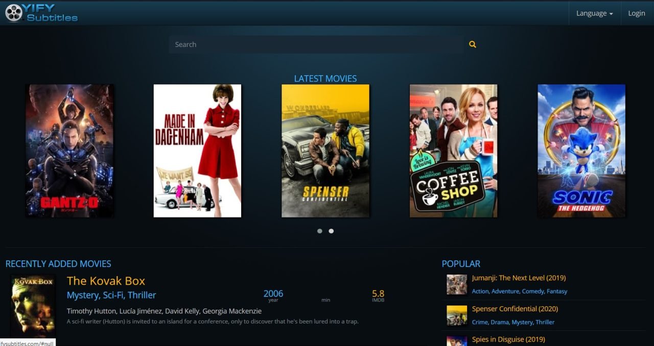Click the POPULAR section heading
The height and width of the screenshot is (346, 654).
tap(461, 264)
